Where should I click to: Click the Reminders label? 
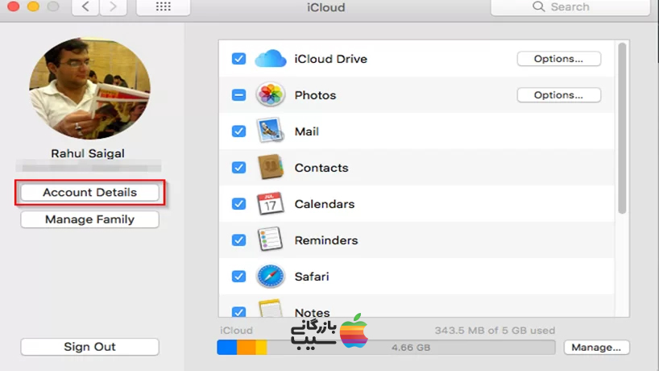pos(326,240)
